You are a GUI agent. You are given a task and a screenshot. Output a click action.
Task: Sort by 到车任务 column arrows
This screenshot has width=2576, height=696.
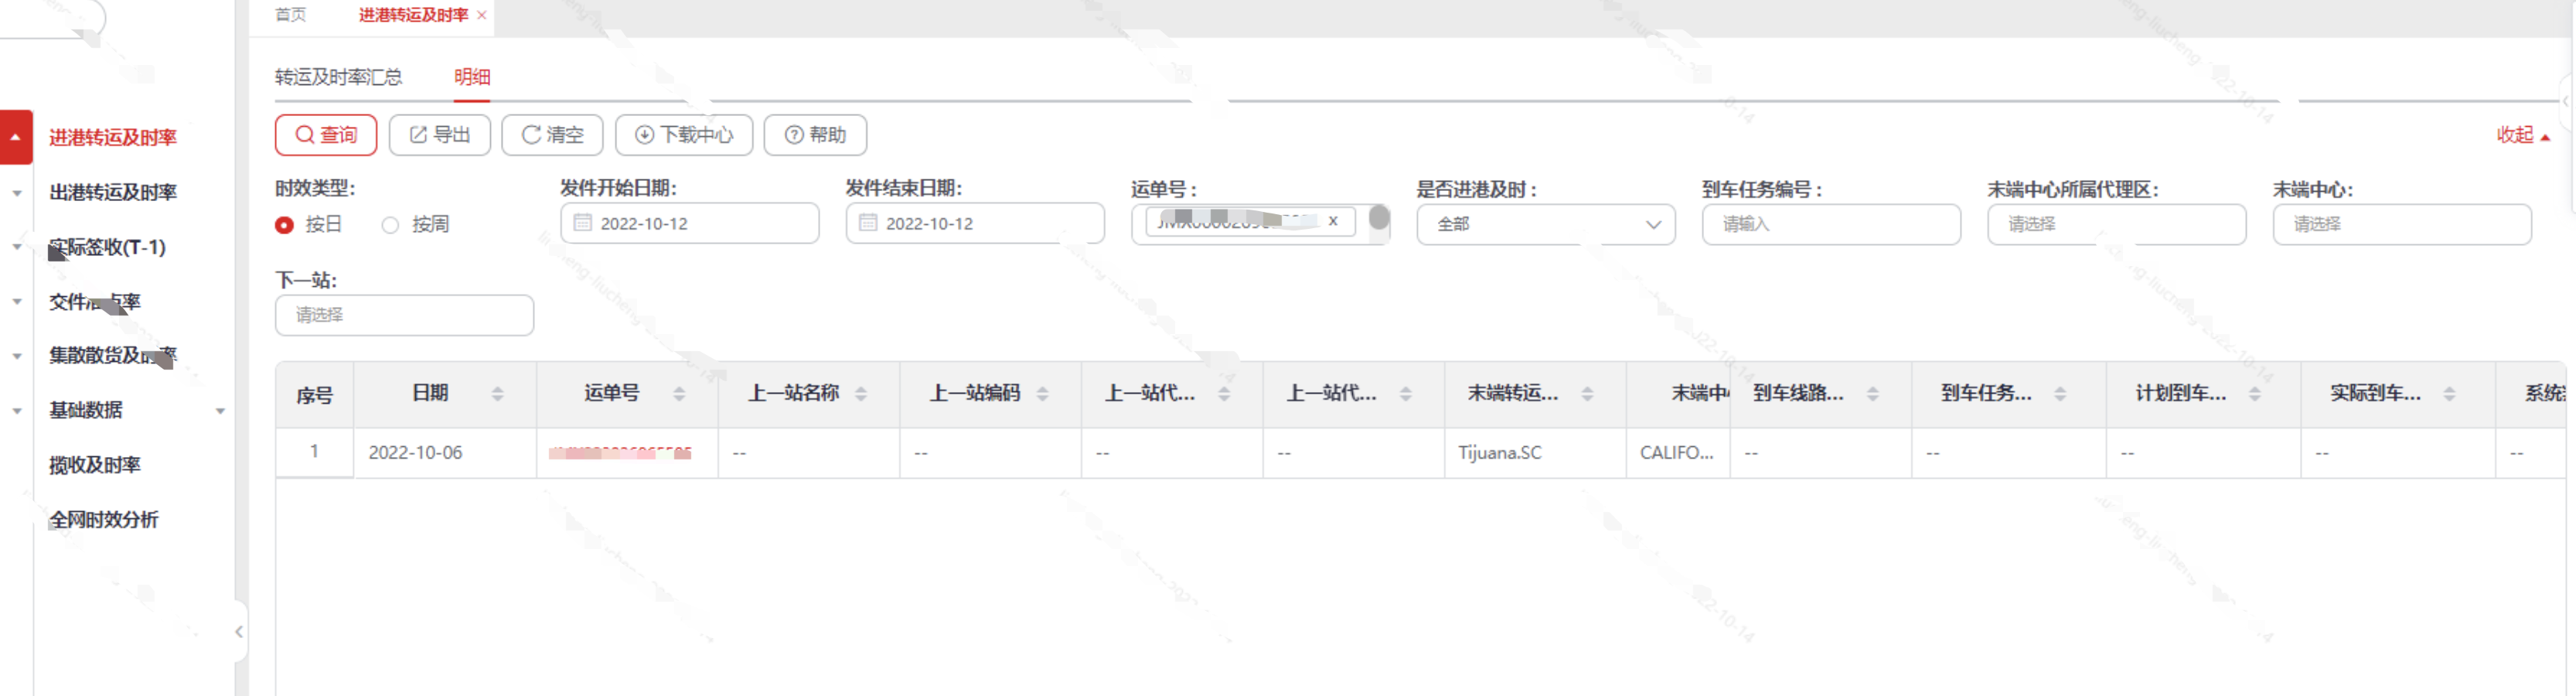pyautogui.click(x=2060, y=394)
